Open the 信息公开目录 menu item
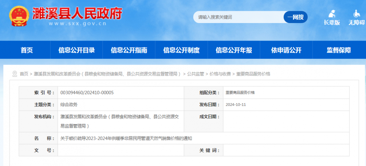 tap(76, 50)
